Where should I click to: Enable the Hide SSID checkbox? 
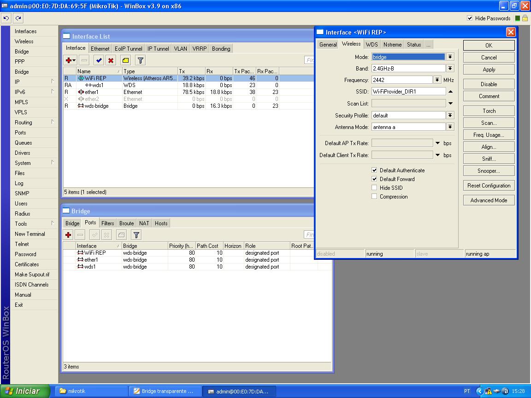pos(374,187)
